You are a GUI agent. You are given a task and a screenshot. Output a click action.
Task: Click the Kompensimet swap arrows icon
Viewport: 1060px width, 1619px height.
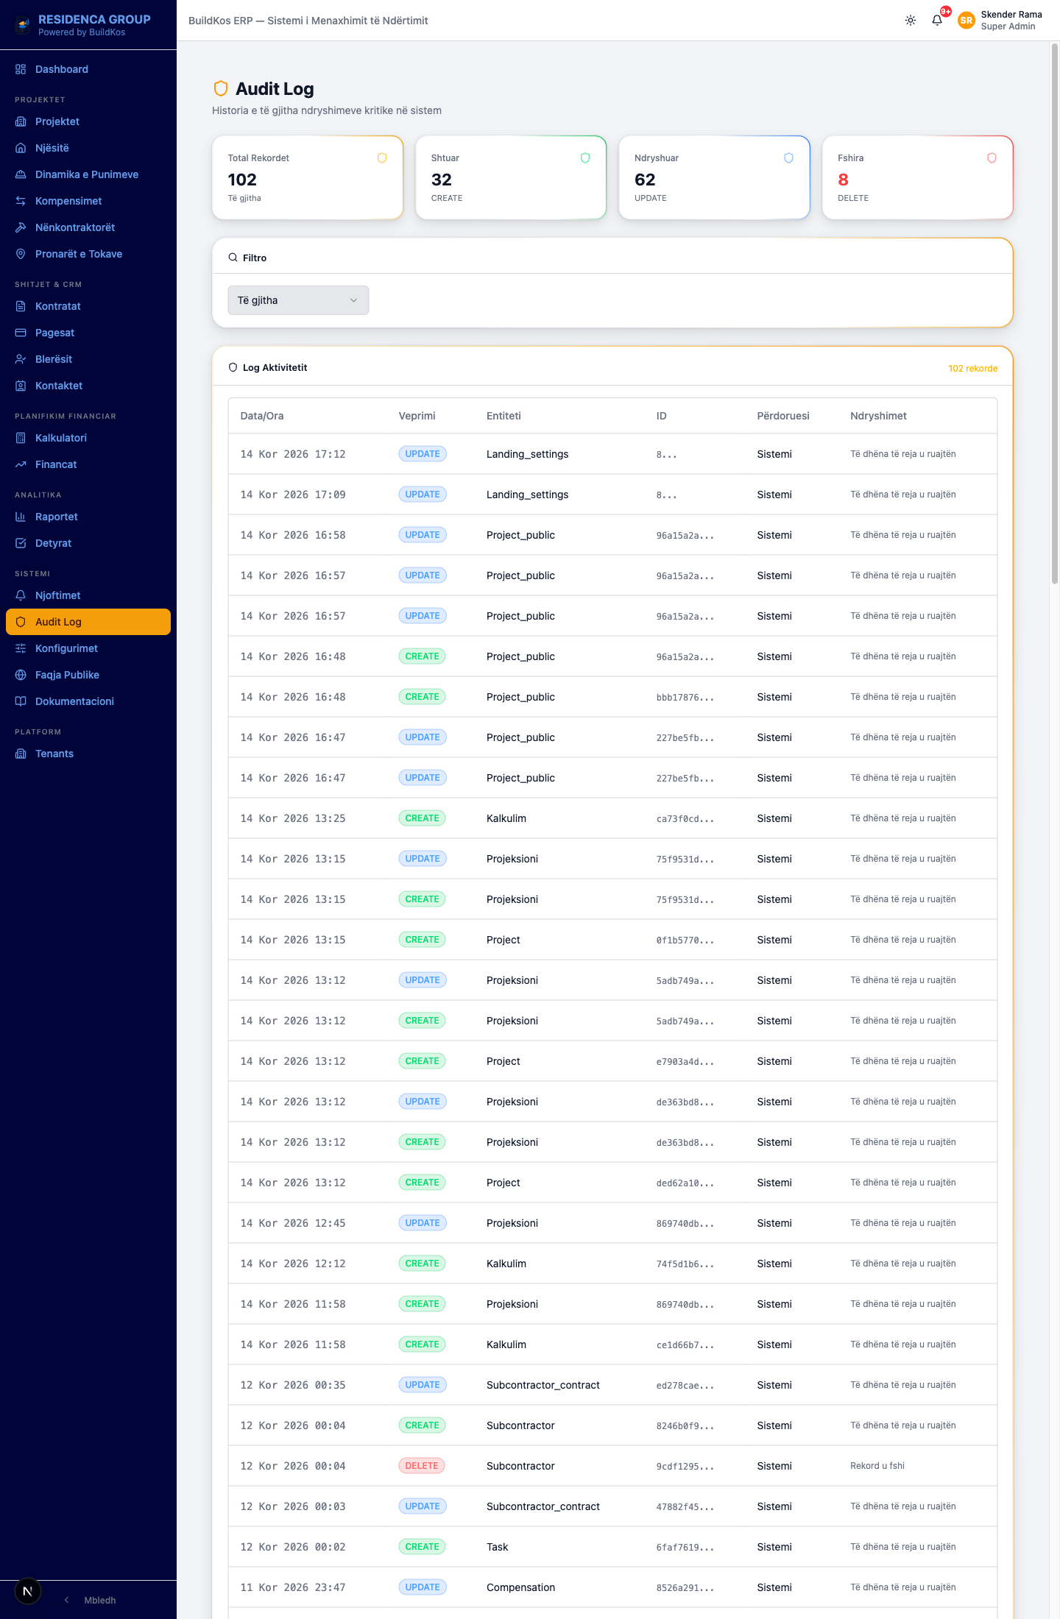coord(21,201)
